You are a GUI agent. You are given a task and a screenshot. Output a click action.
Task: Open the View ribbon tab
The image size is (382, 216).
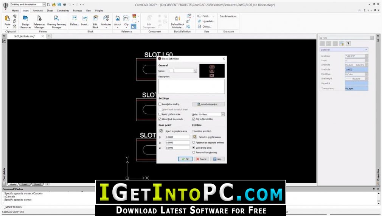tap(89, 11)
